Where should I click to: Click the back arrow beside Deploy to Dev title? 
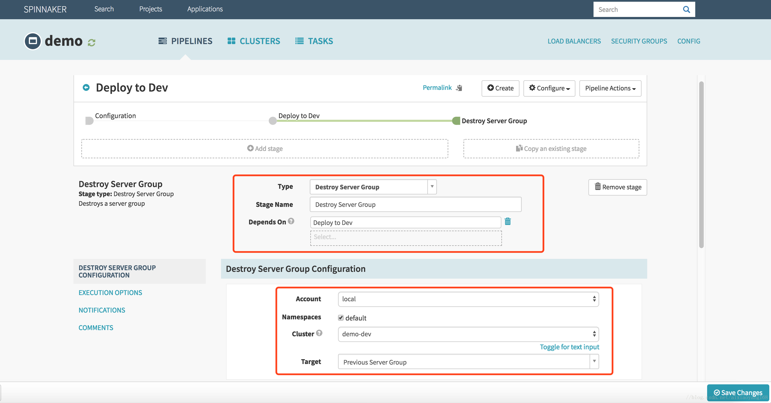86,87
